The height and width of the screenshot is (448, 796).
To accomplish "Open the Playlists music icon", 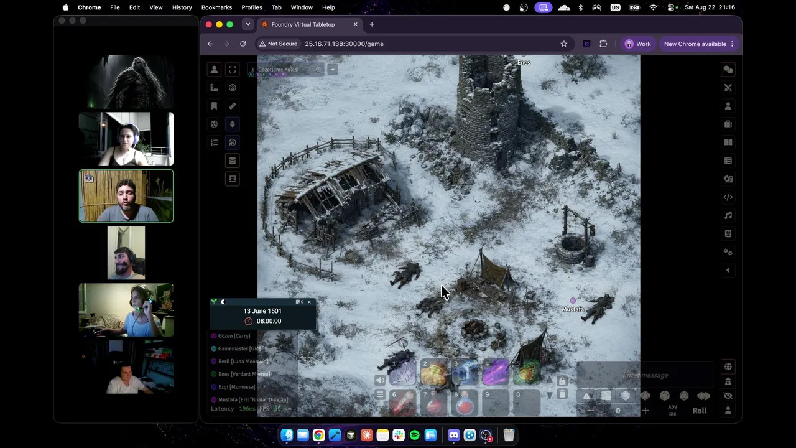I will tap(728, 215).
